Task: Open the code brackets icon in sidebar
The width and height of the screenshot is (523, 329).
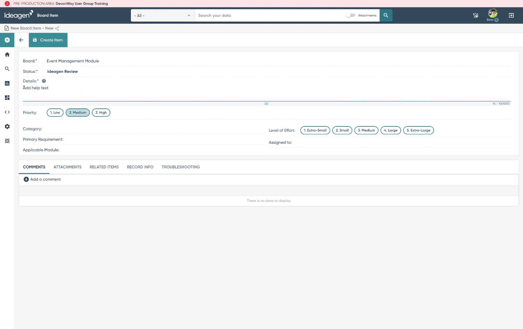Action: click(7, 112)
